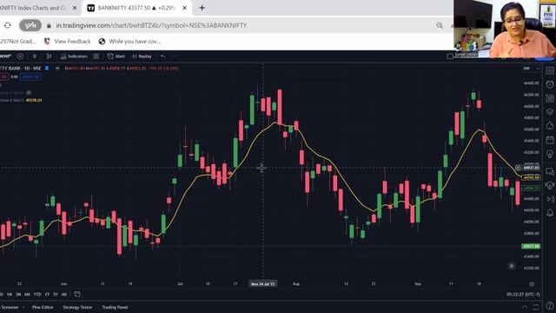The image size is (556, 313).
Task: Click the redo arrow in toolbar
Action: point(174,56)
